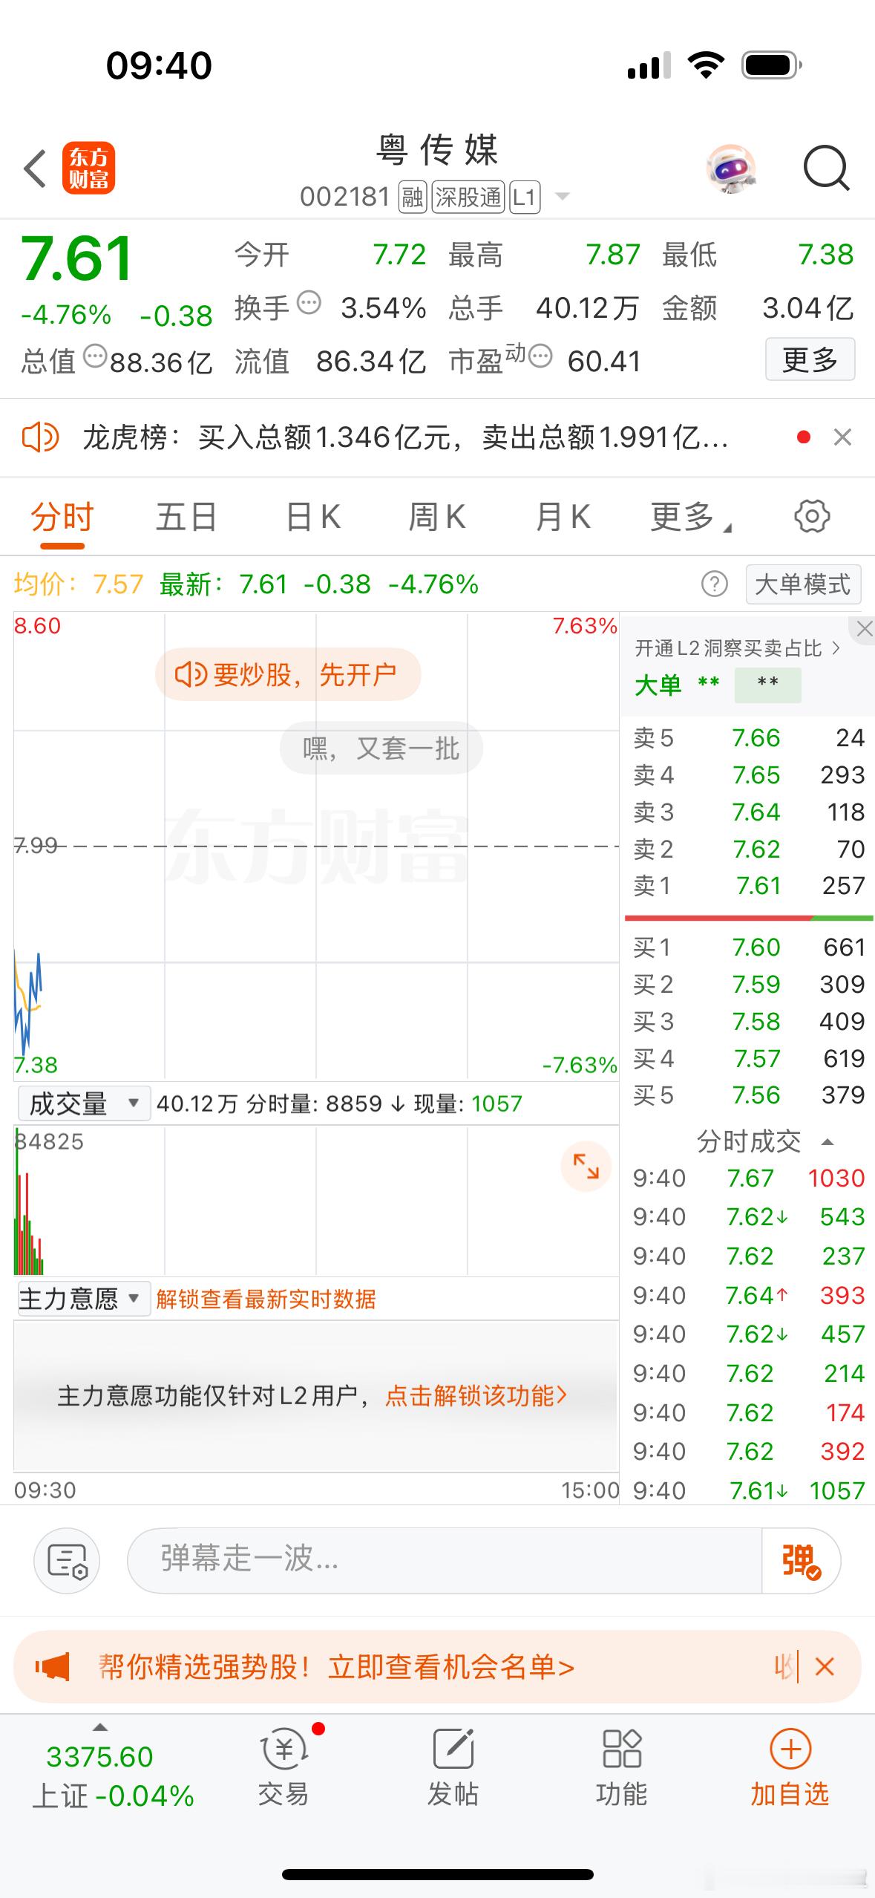875x1898 pixels.
Task: Tap the 嘿，又套一批 bullet comment
Action: (x=381, y=748)
